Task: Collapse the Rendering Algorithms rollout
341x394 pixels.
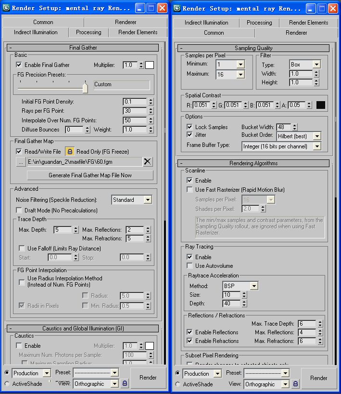Action: coord(253,163)
